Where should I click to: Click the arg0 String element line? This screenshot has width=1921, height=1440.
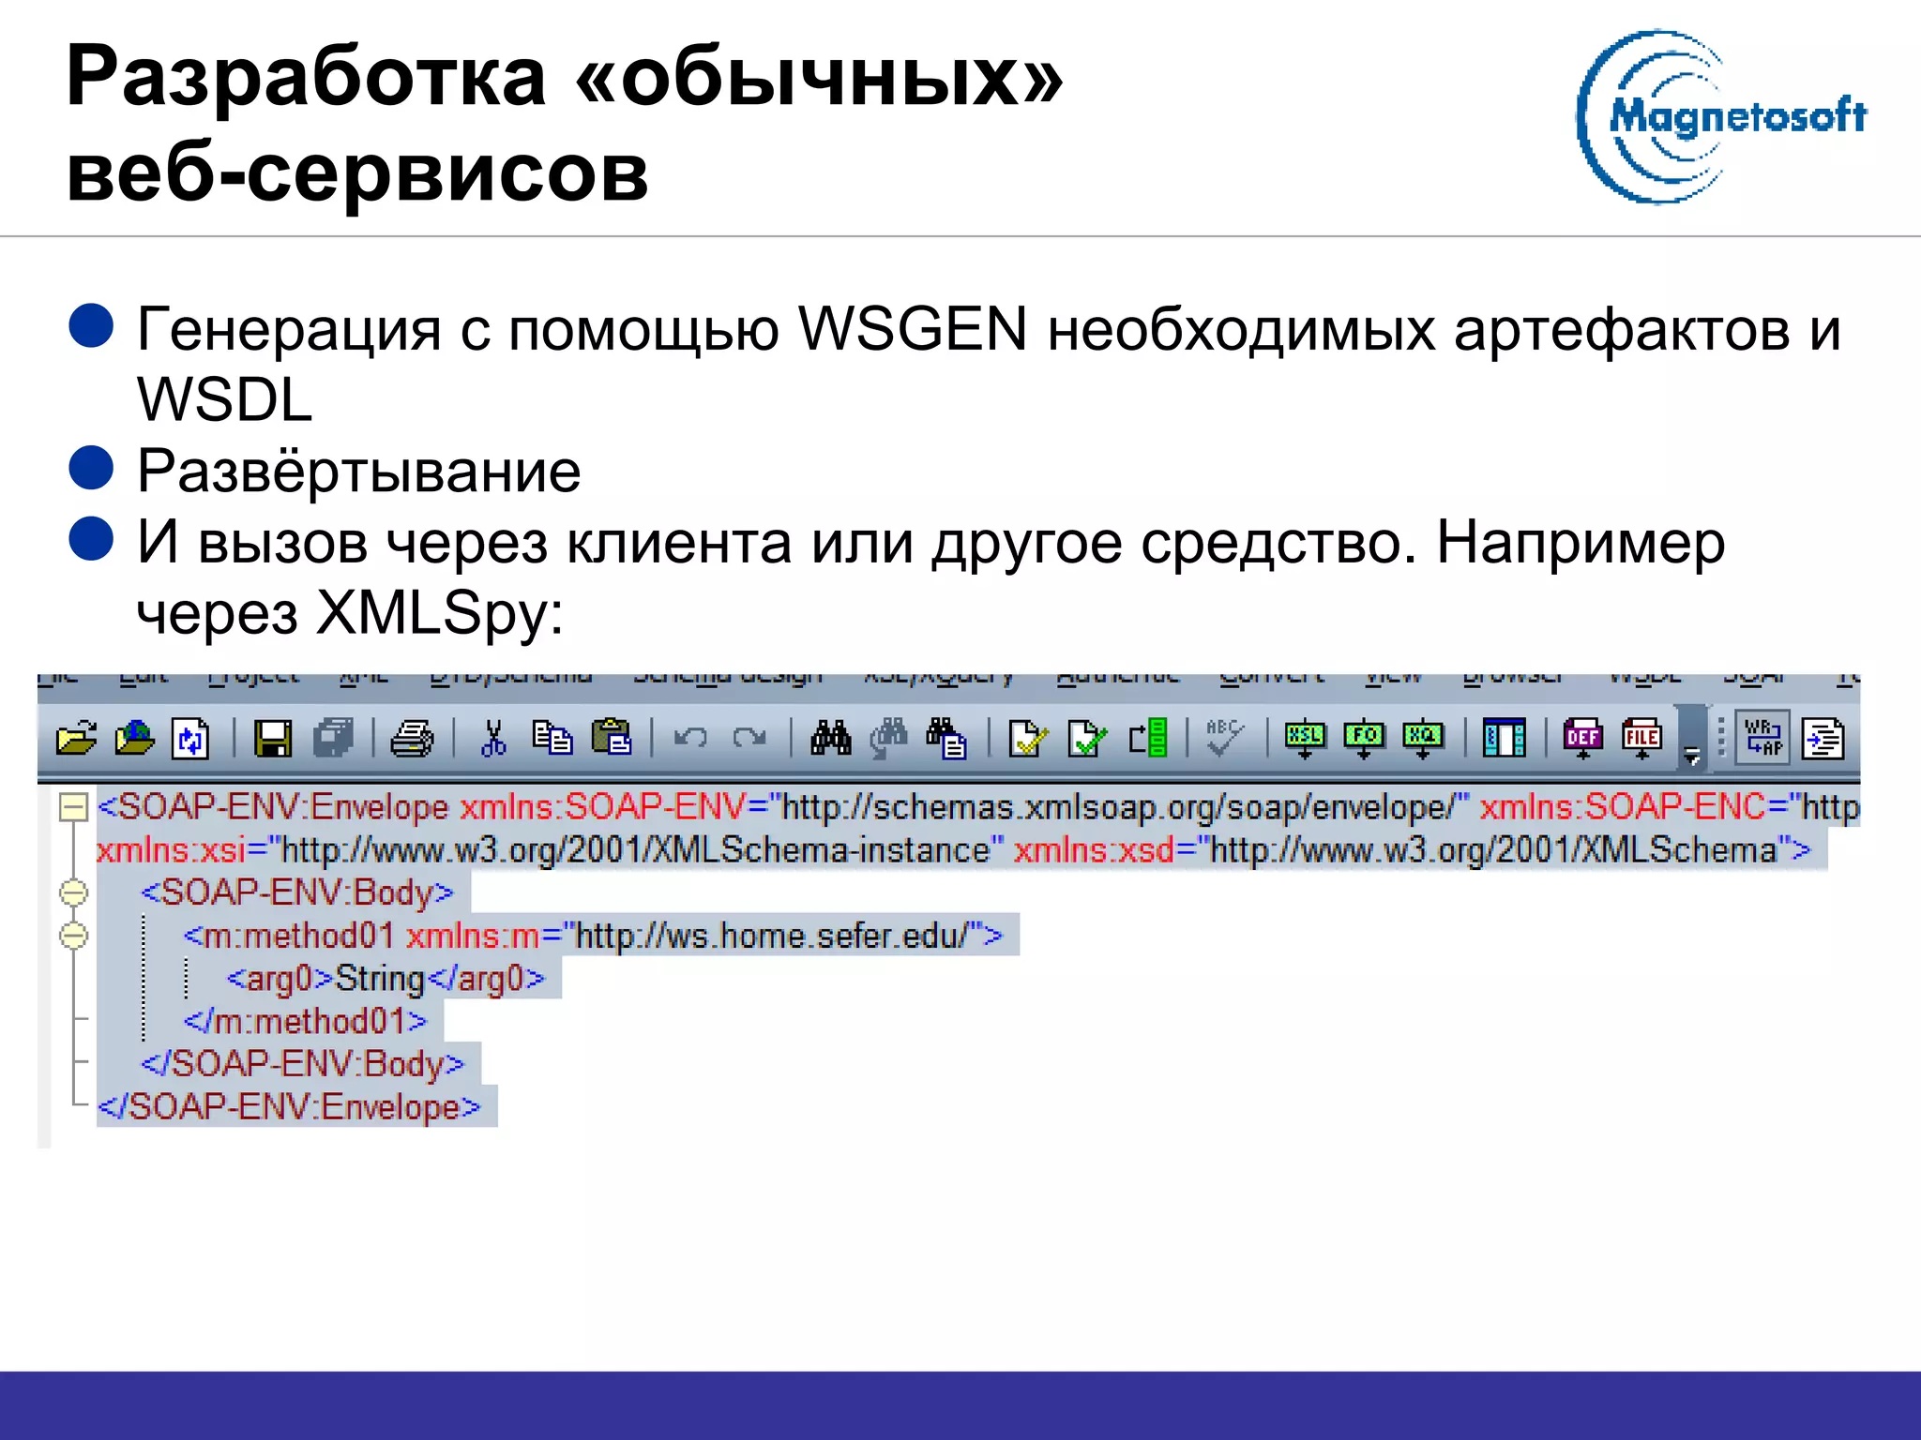pos(386,979)
